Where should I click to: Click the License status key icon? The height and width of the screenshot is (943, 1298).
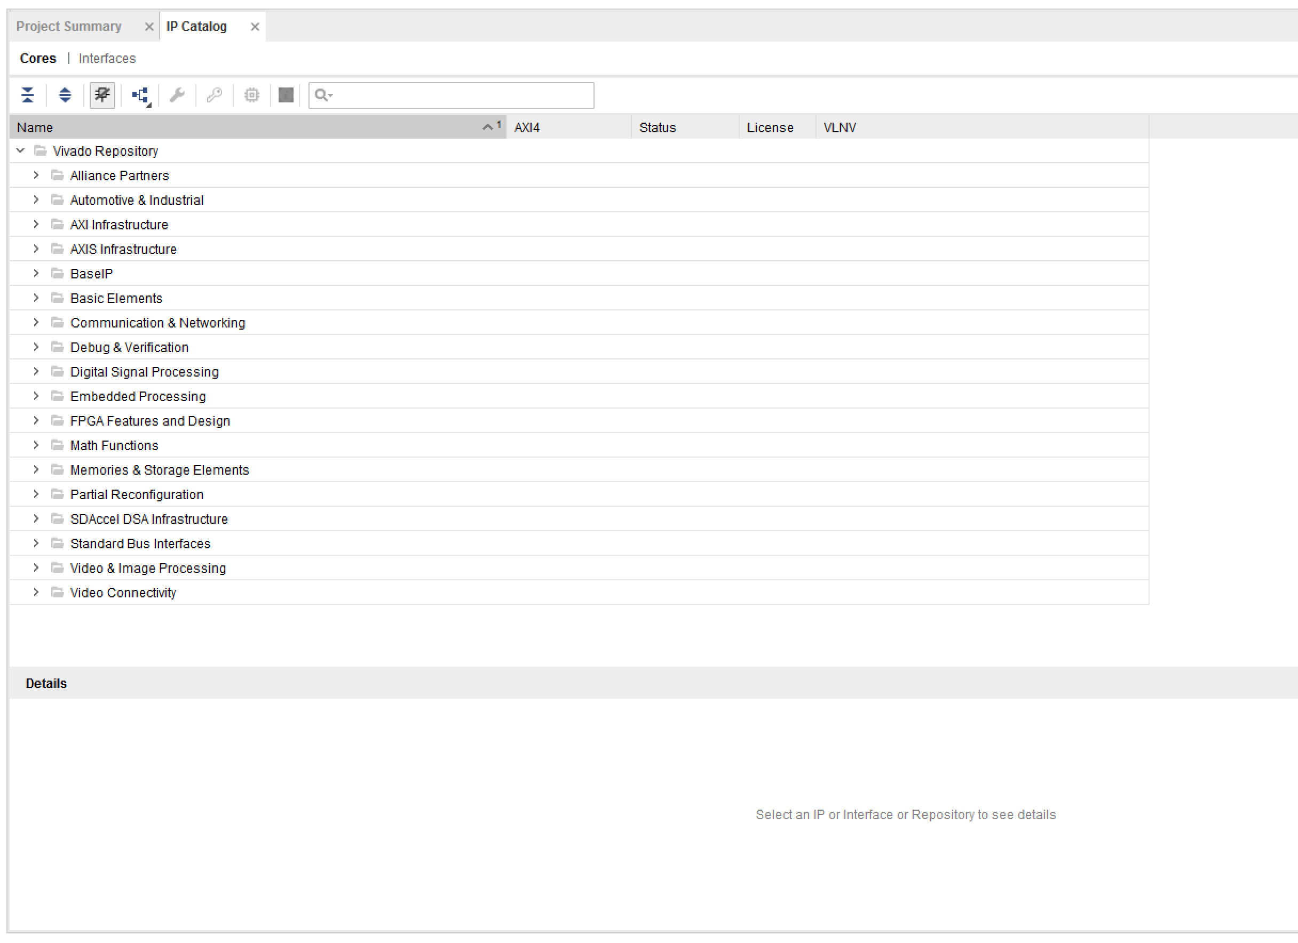[215, 95]
